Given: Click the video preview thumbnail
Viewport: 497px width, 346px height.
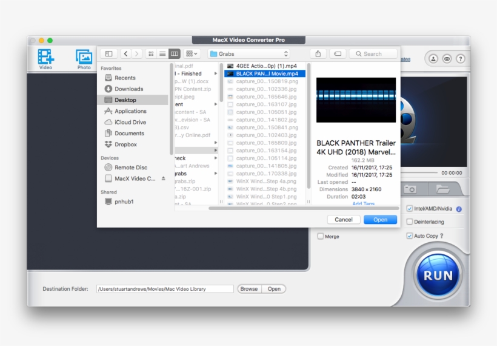Looking at the screenshot, I should (x=356, y=100).
